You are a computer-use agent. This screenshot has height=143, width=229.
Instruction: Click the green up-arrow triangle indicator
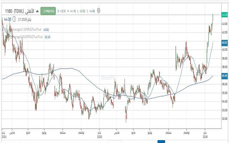(x=37, y=11)
